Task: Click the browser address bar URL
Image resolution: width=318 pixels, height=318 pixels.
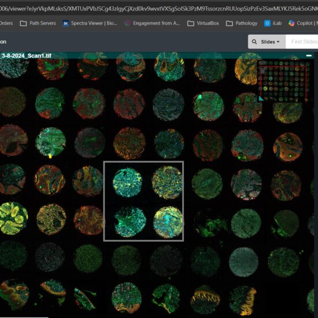Action: point(159,9)
